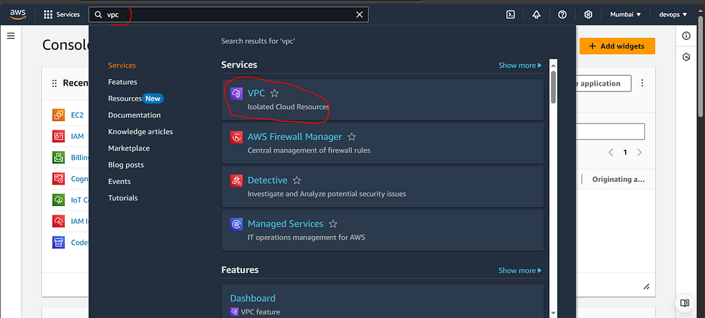Open the Detective service link

[x=268, y=180]
